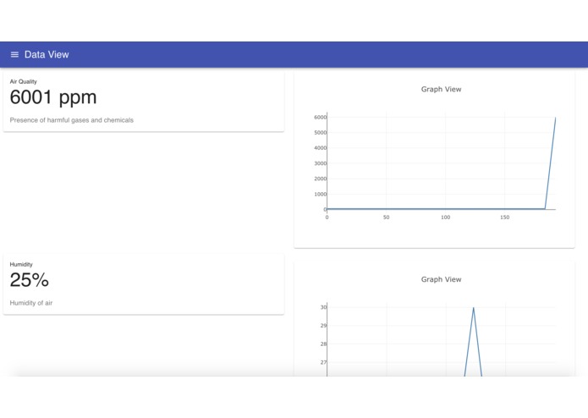Click the 6001 ppm reading

pyautogui.click(x=53, y=97)
